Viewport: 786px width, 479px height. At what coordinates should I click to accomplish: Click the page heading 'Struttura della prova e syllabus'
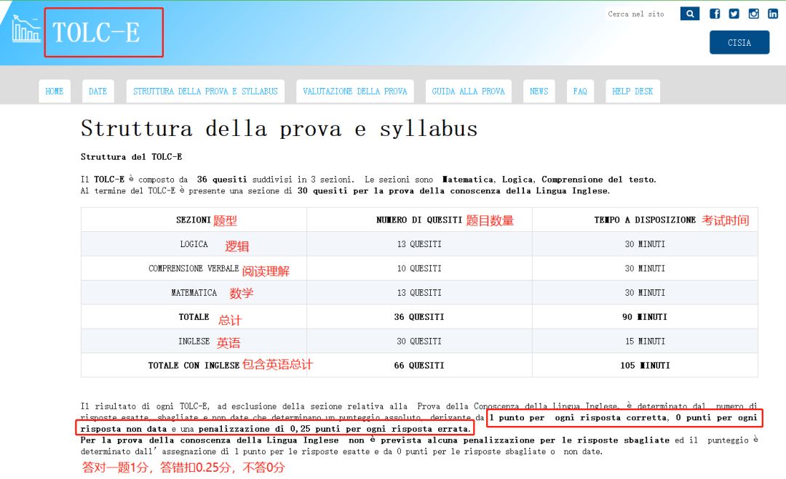(x=279, y=129)
